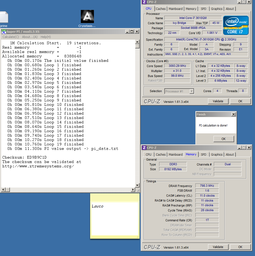Minimize the top CPU-Z window
The width and height of the screenshot is (255, 256).
tap(239, 2)
